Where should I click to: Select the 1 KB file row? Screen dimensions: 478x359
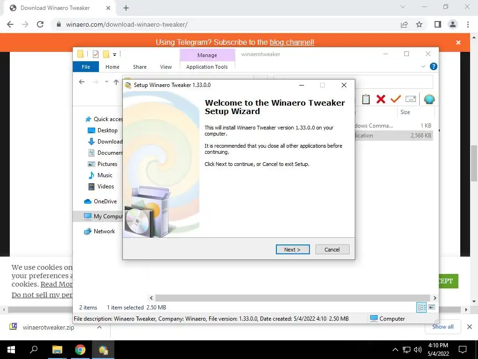[394, 125]
